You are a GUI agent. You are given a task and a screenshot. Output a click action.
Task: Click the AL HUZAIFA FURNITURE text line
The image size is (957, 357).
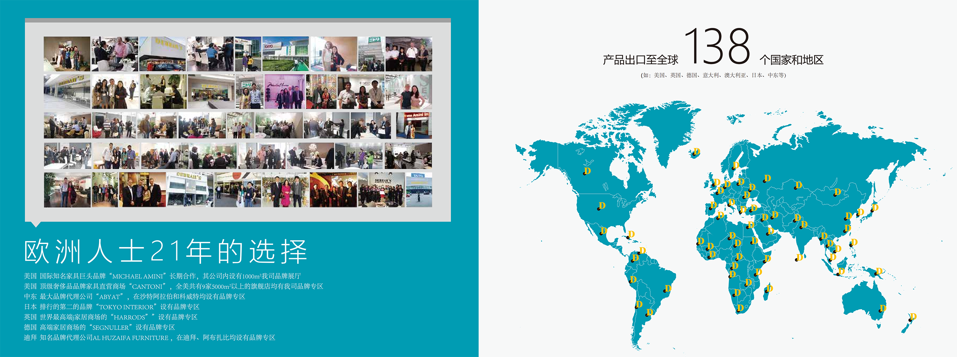[x=150, y=337]
